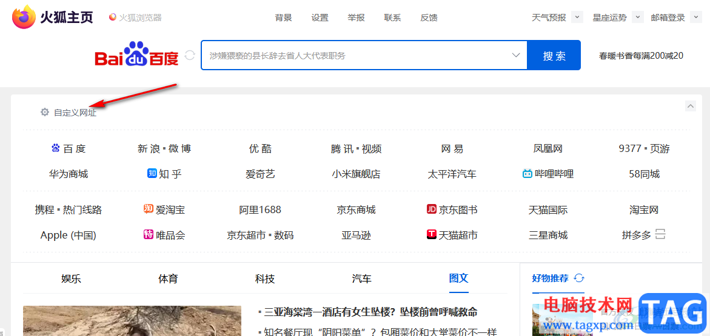Click the Firefox logo beside 火狐主页

point(24,18)
